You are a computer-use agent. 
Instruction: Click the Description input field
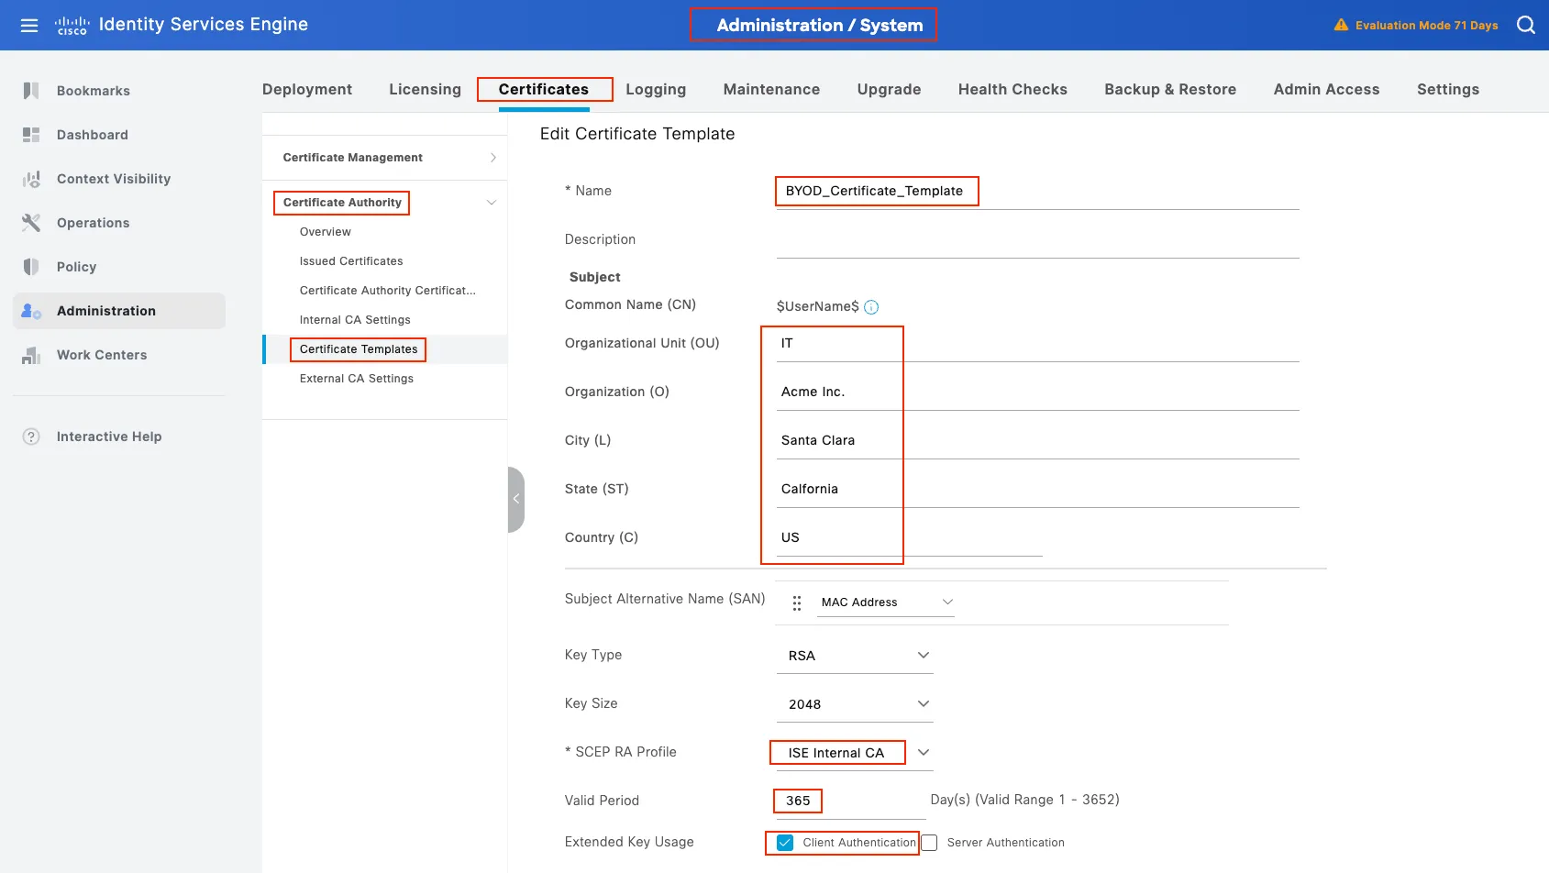point(1037,240)
